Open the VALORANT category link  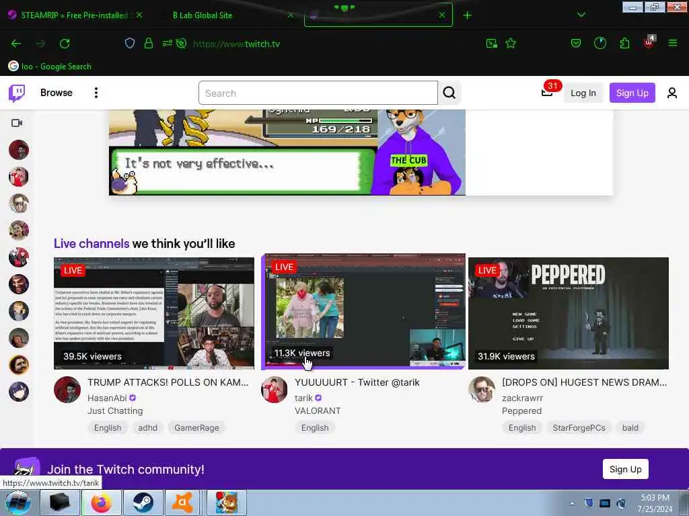(318, 411)
